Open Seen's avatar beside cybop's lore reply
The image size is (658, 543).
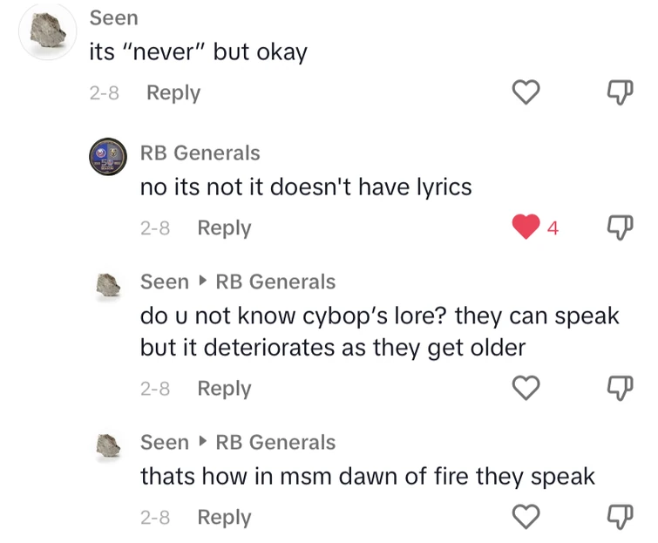pos(107,284)
